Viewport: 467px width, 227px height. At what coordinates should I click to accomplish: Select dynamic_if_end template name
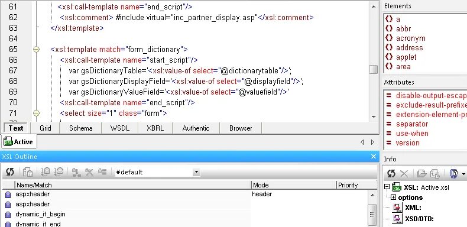coord(38,224)
